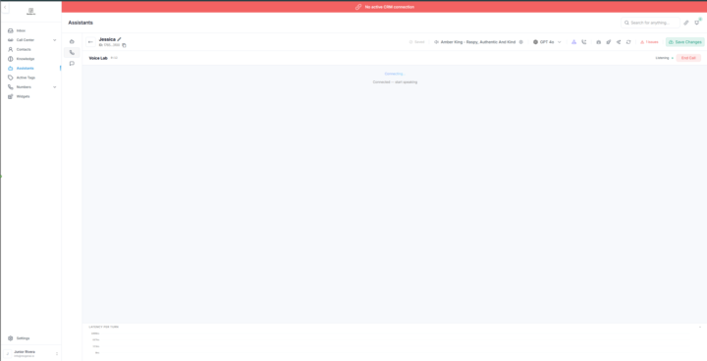Go back with the arrow next to Jessica
The image size is (707, 361).
pyautogui.click(x=90, y=42)
